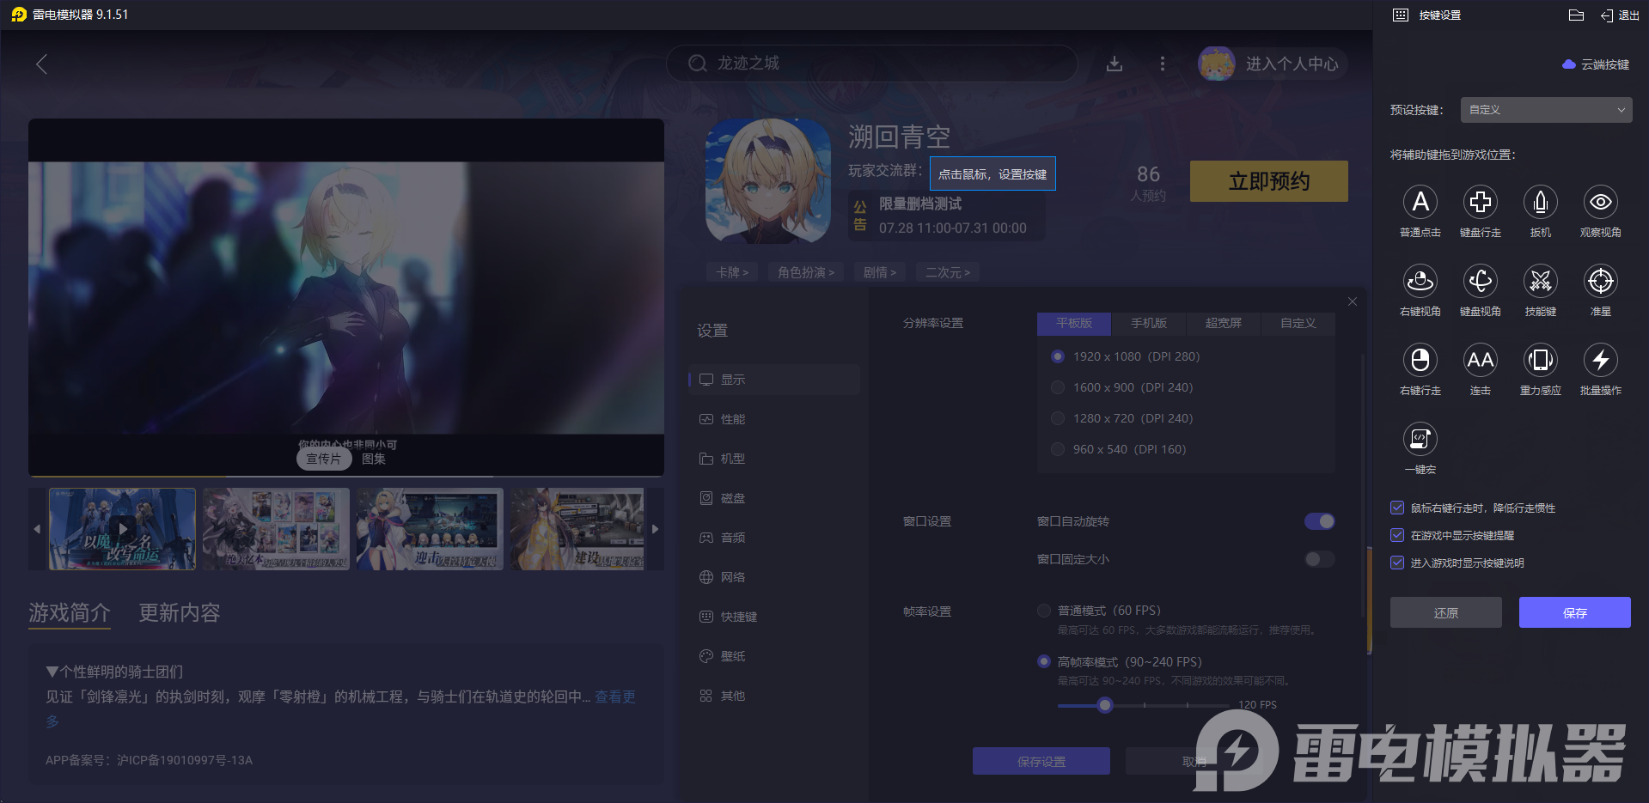This screenshot has width=1649, height=803.
Task: Select the 批量操作 lightning batch icon
Action: click(1600, 360)
